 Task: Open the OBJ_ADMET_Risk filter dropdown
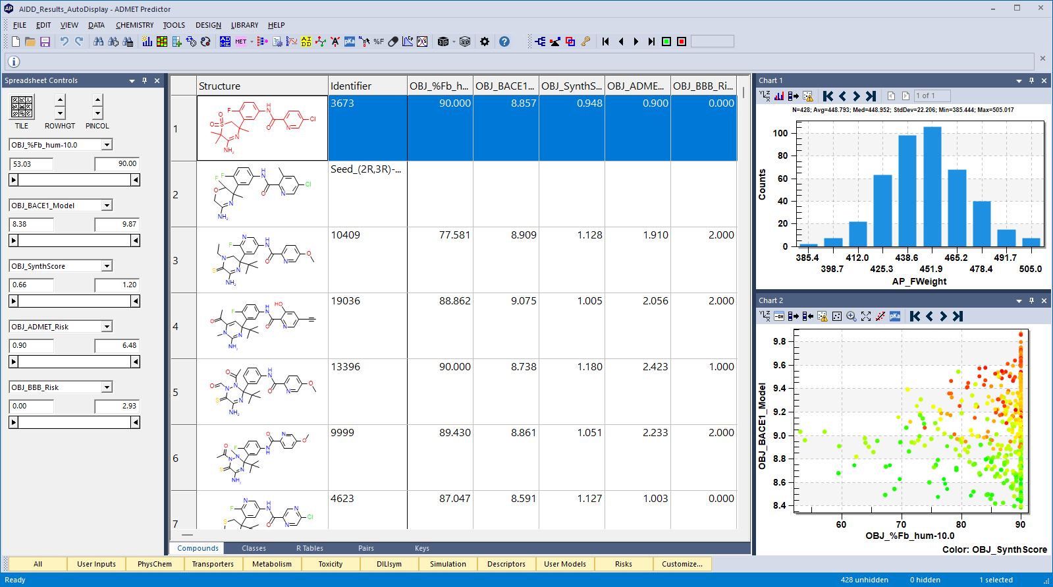[107, 327]
